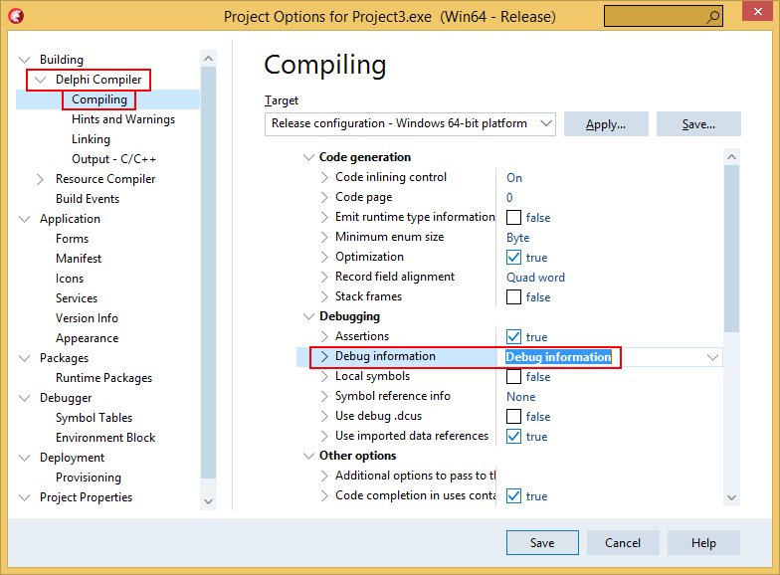Image resolution: width=780 pixels, height=575 pixels.
Task: Open the Appearance page
Action: click(x=88, y=338)
